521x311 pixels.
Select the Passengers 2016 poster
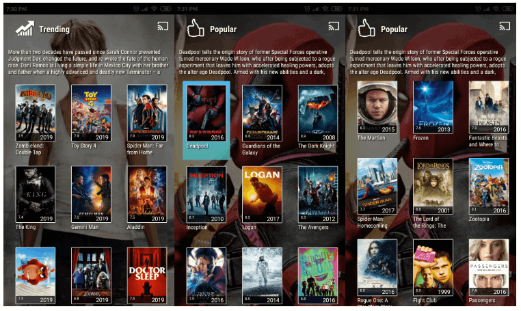[489, 267]
